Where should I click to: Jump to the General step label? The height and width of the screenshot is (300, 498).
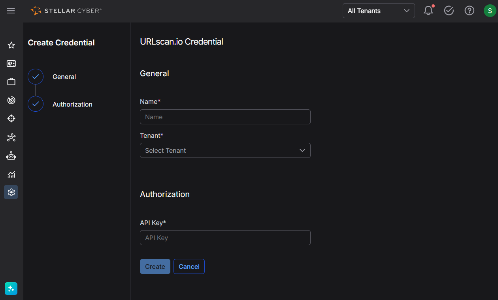coord(64,77)
